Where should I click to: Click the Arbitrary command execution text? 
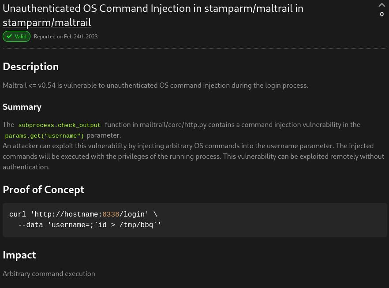pos(49,273)
